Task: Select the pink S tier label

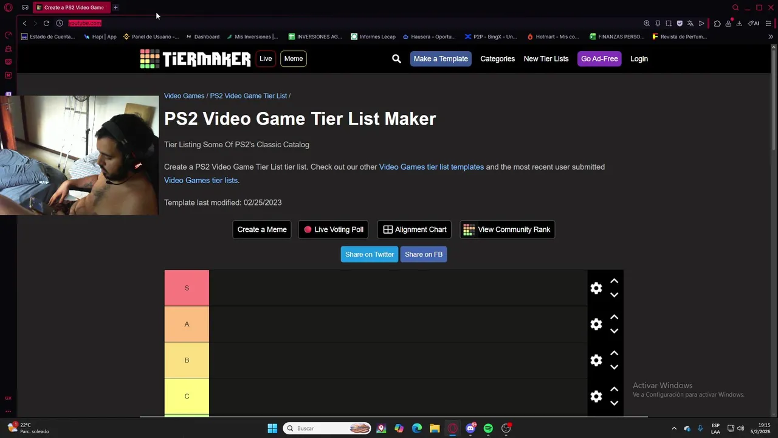Action: (187, 288)
